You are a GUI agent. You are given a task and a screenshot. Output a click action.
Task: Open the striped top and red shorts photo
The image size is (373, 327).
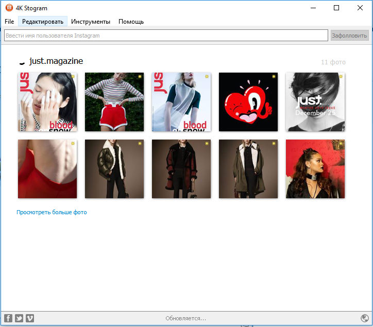click(x=114, y=102)
